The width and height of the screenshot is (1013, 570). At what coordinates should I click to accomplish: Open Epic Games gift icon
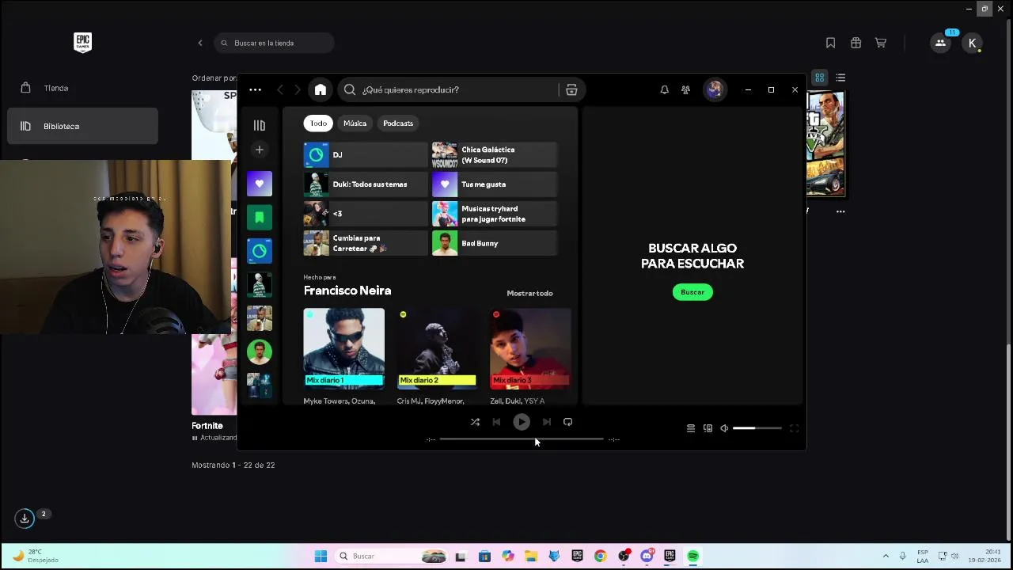(856, 43)
